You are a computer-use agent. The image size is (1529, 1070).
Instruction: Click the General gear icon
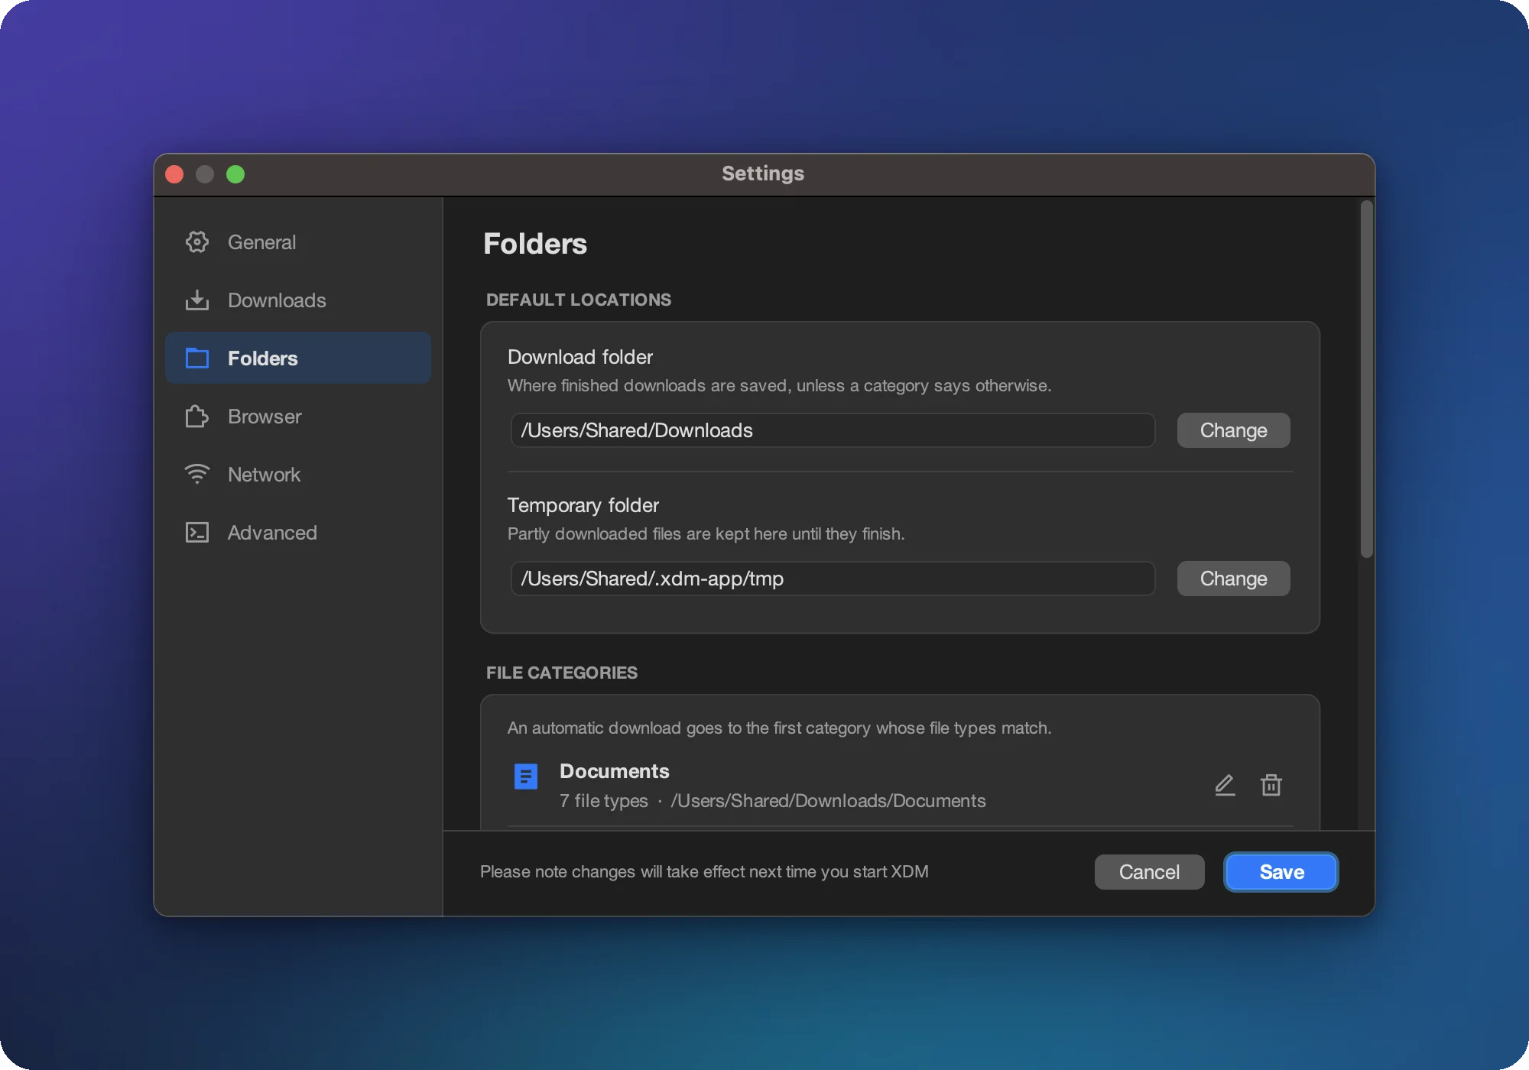click(197, 242)
